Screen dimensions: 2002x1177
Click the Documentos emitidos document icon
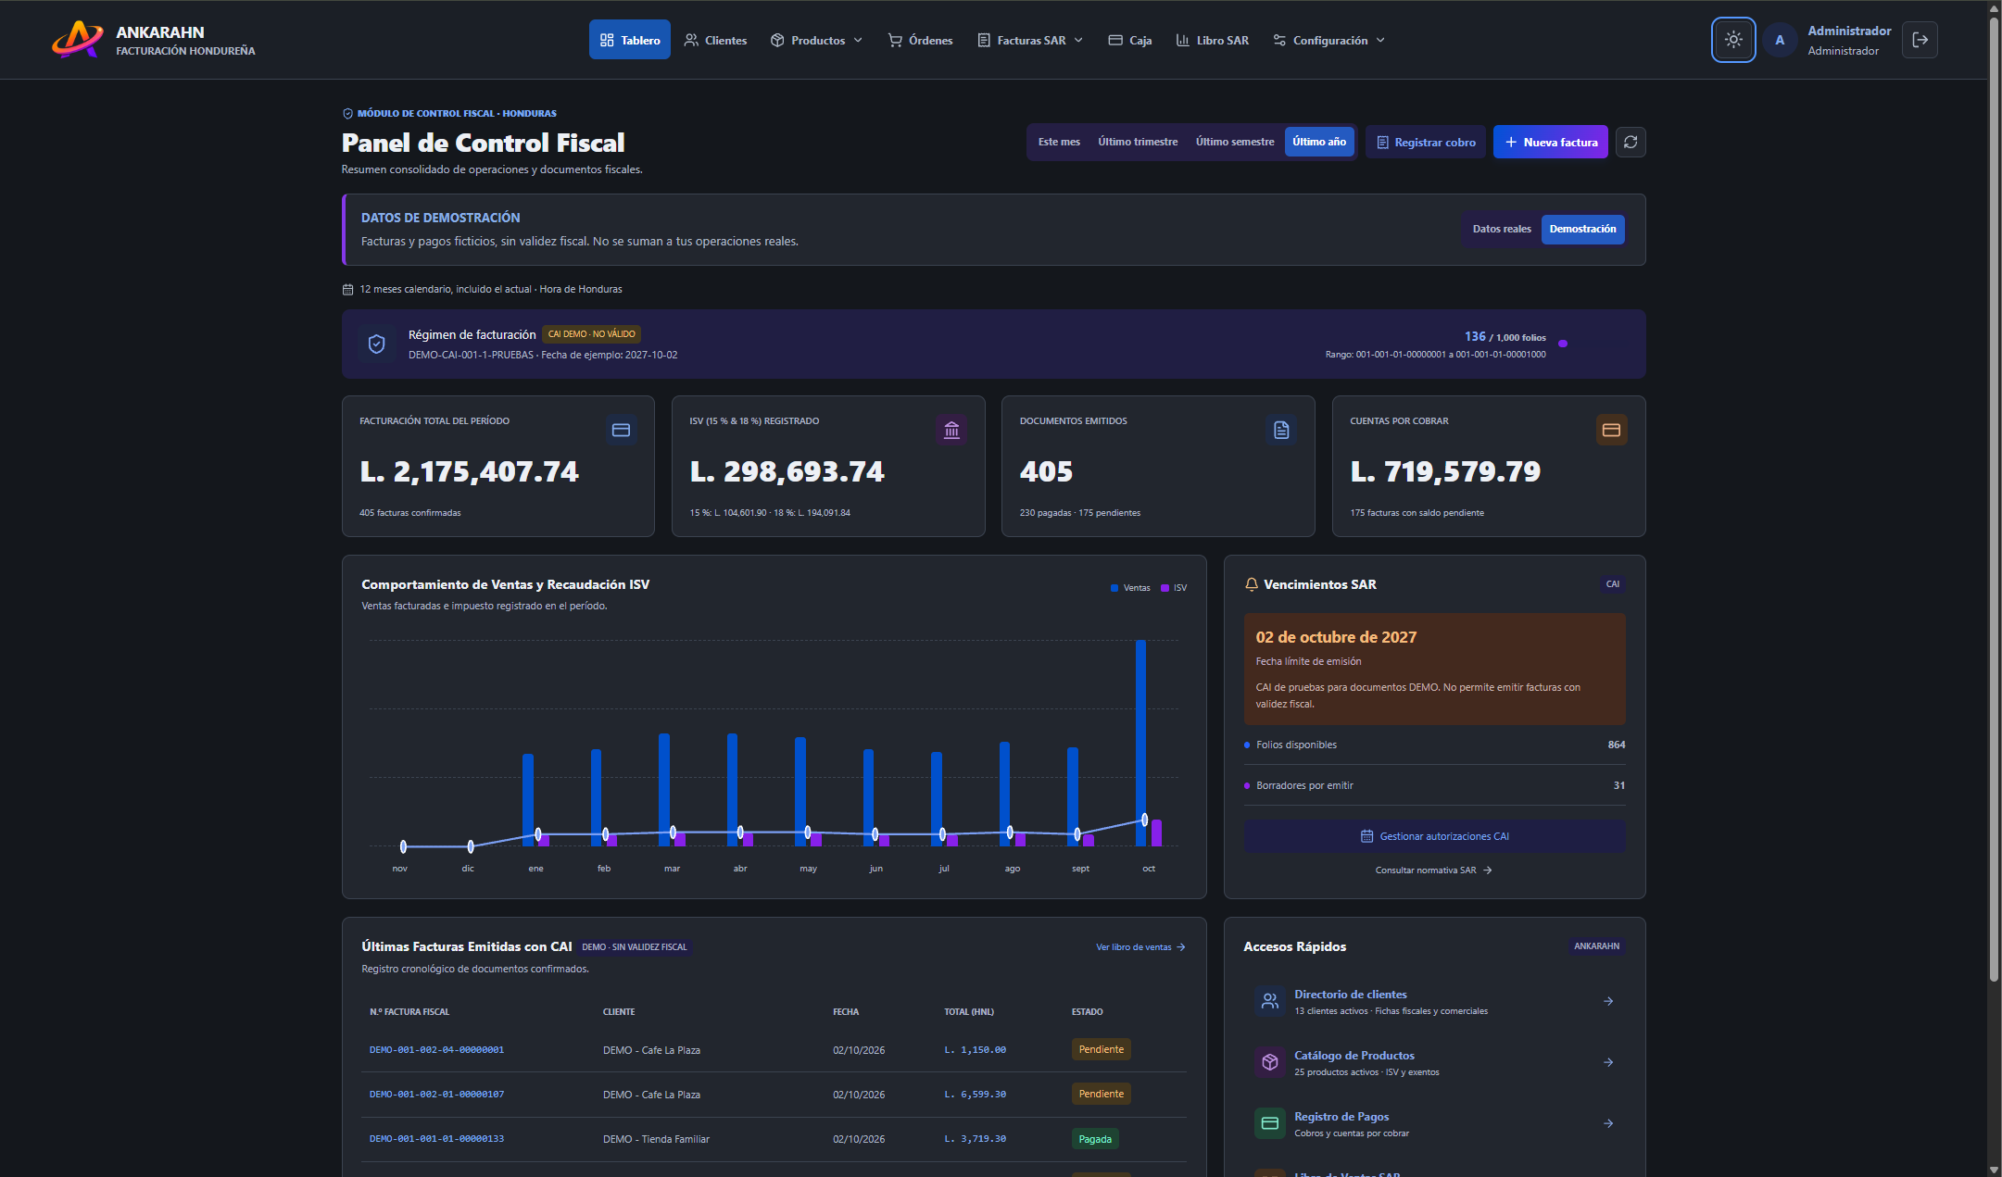tap(1281, 430)
